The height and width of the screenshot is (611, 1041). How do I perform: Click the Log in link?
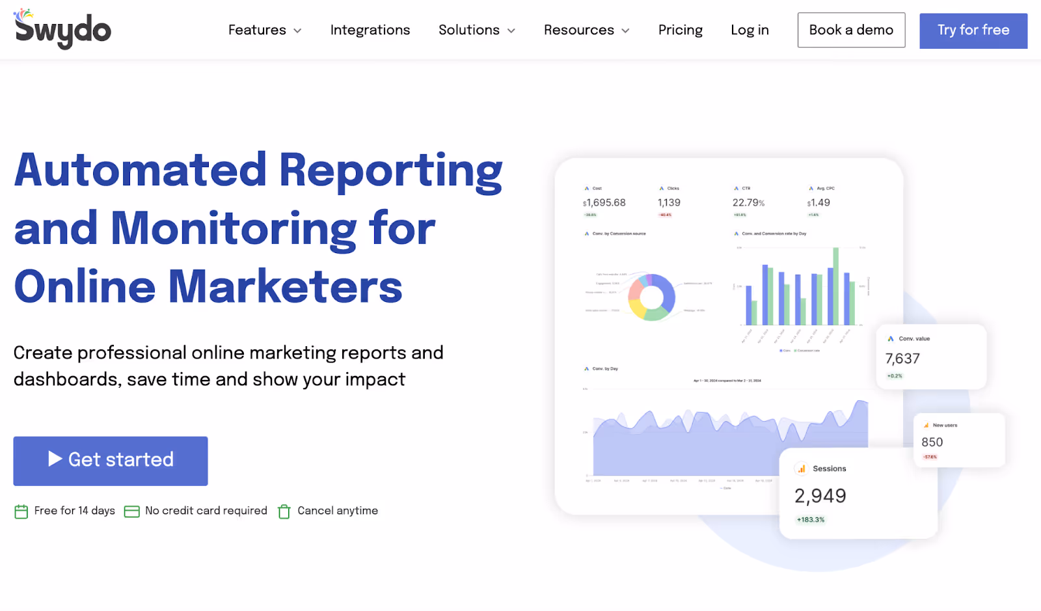tap(750, 30)
